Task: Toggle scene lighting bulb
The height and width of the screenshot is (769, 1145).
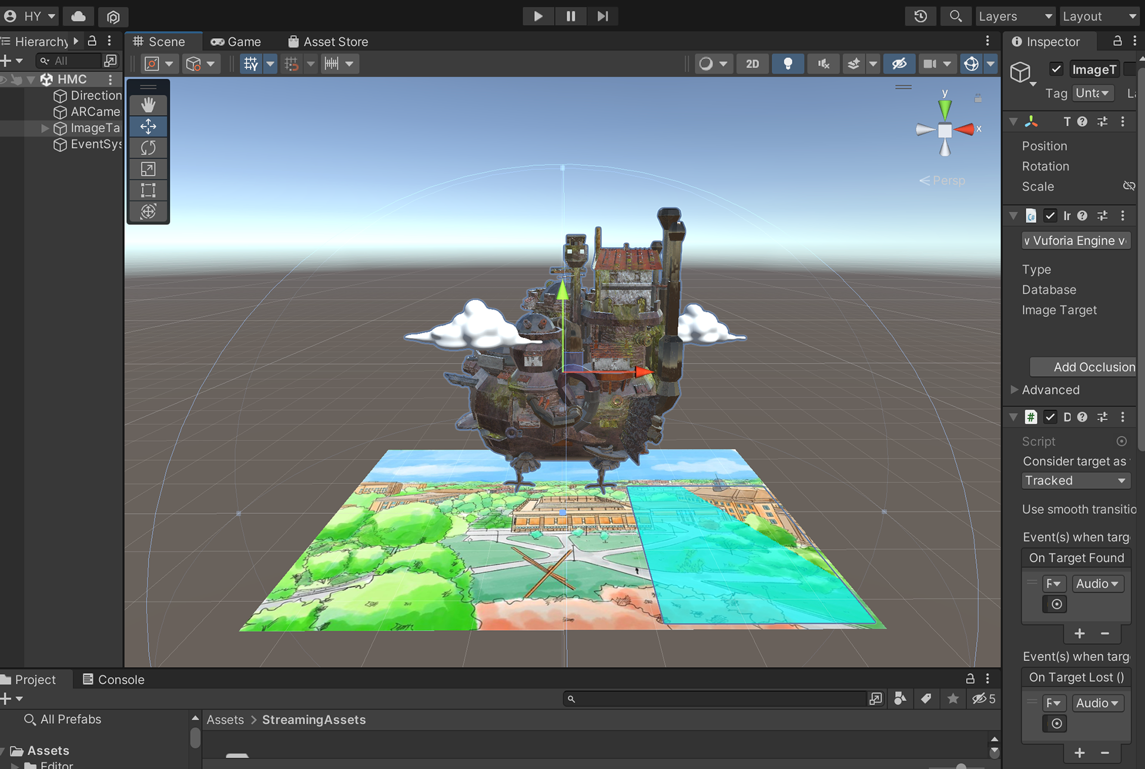Action: pyautogui.click(x=788, y=64)
